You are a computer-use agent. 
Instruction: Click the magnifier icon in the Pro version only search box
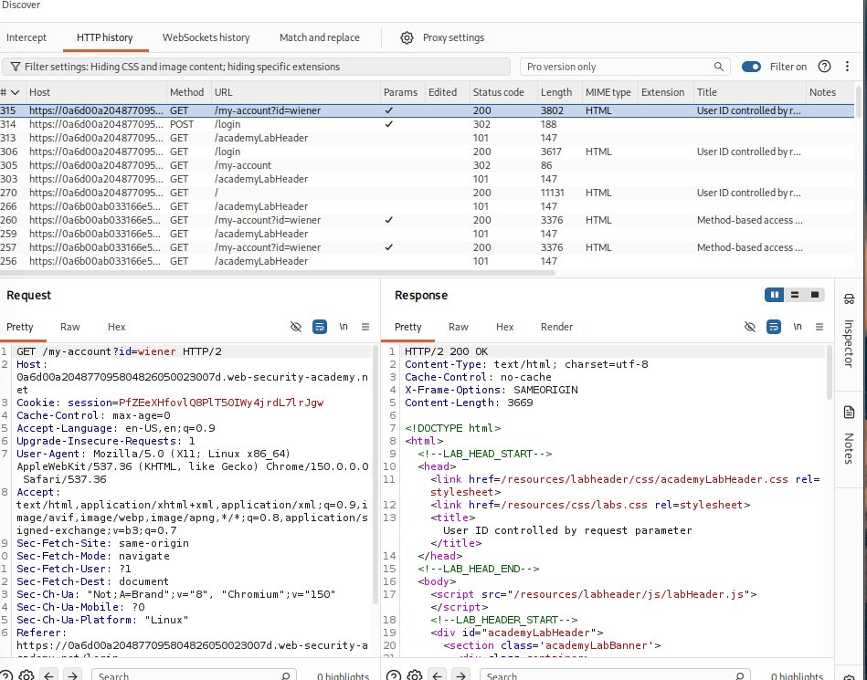[x=718, y=67]
